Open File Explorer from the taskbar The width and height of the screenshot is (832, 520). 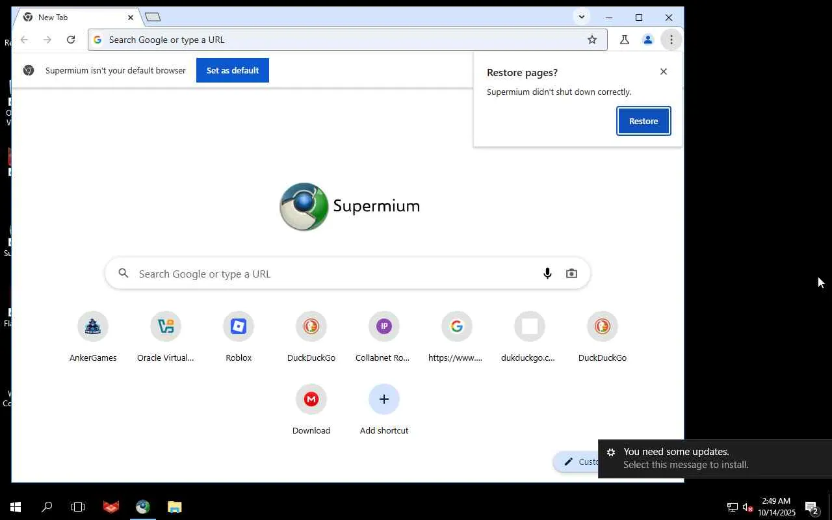pos(174,507)
